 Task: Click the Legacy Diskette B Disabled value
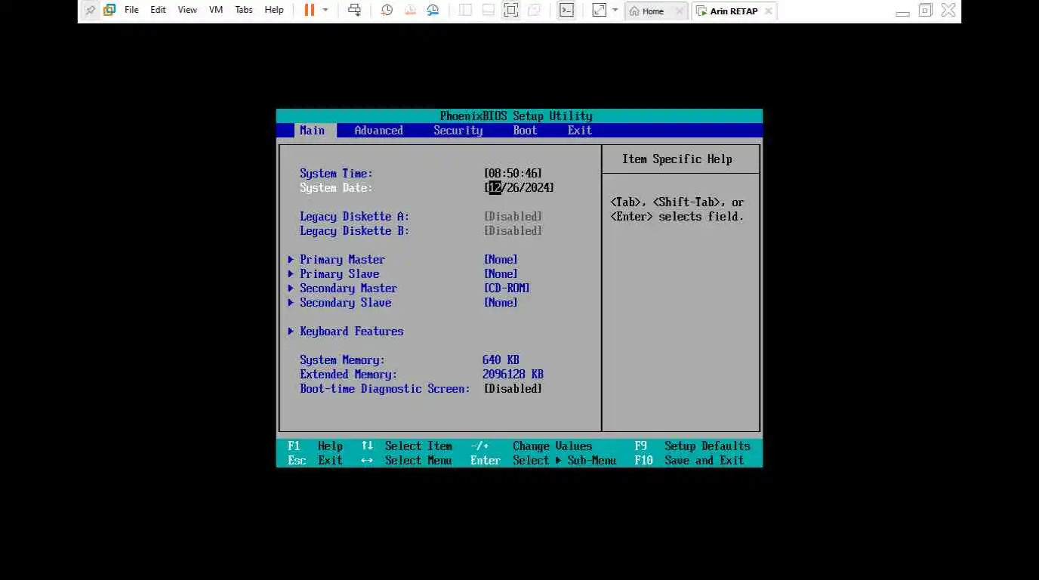pyautogui.click(x=513, y=231)
